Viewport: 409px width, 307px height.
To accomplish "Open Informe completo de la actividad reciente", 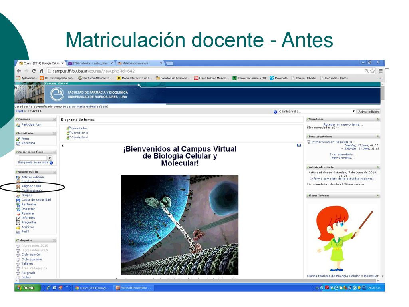I will click(343, 179).
